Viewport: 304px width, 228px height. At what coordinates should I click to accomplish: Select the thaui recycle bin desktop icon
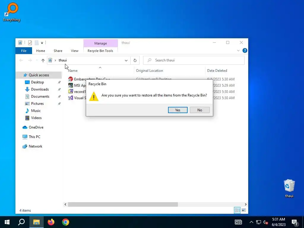(289, 188)
